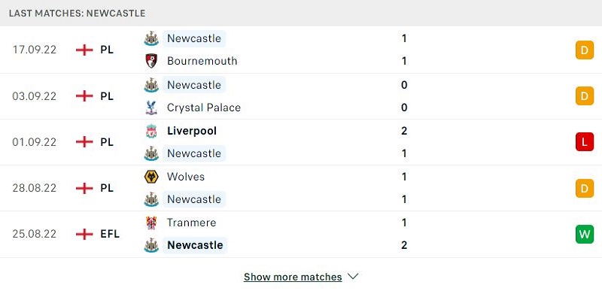Open the 01.09.22 Liverpool match date
Image resolution: width=602 pixels, height=294 pixels.
[34, 142]
